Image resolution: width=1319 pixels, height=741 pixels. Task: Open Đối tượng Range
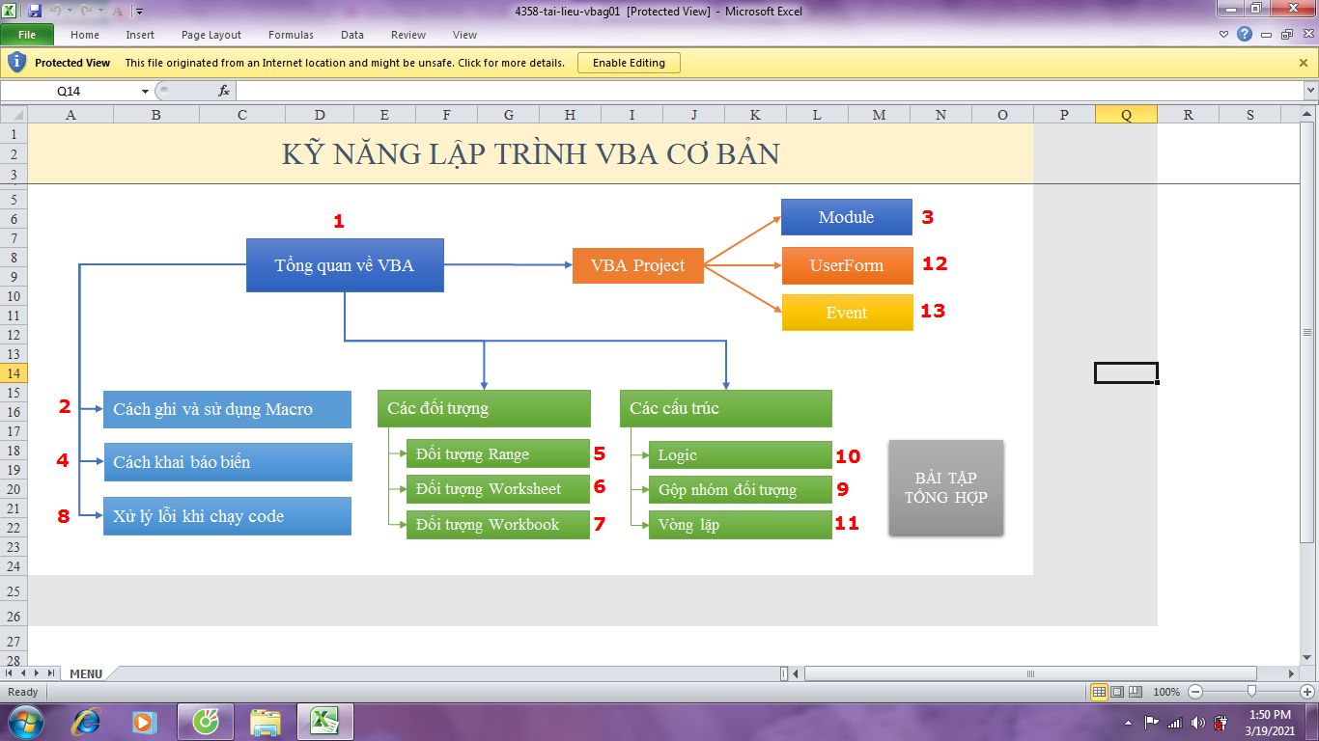(497, 453)
